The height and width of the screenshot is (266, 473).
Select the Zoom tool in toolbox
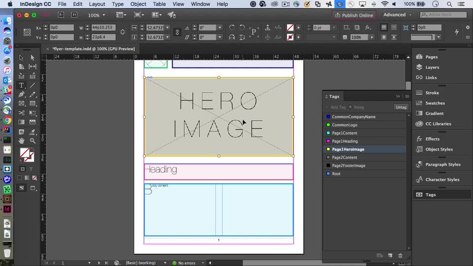click(x=33, y=140)
